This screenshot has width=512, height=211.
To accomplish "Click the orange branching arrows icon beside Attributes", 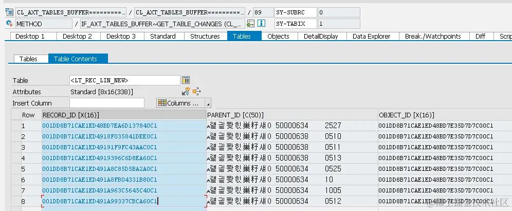I will pyautogui.click(x=196, y=92).
